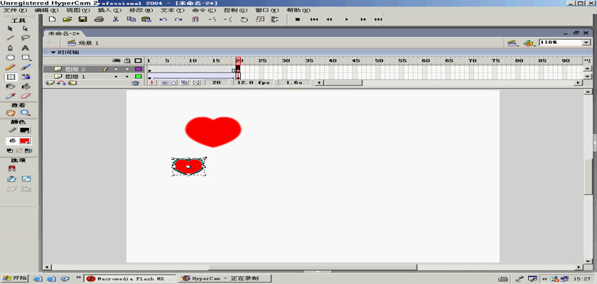Select the Pen tool
This screenshot has width=597, height=284.
(10, 48)
